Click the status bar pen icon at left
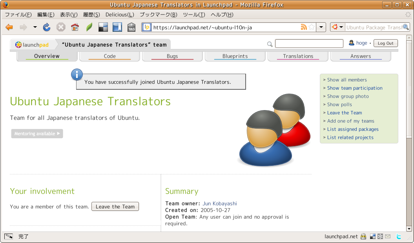 (x=9, y=236)
